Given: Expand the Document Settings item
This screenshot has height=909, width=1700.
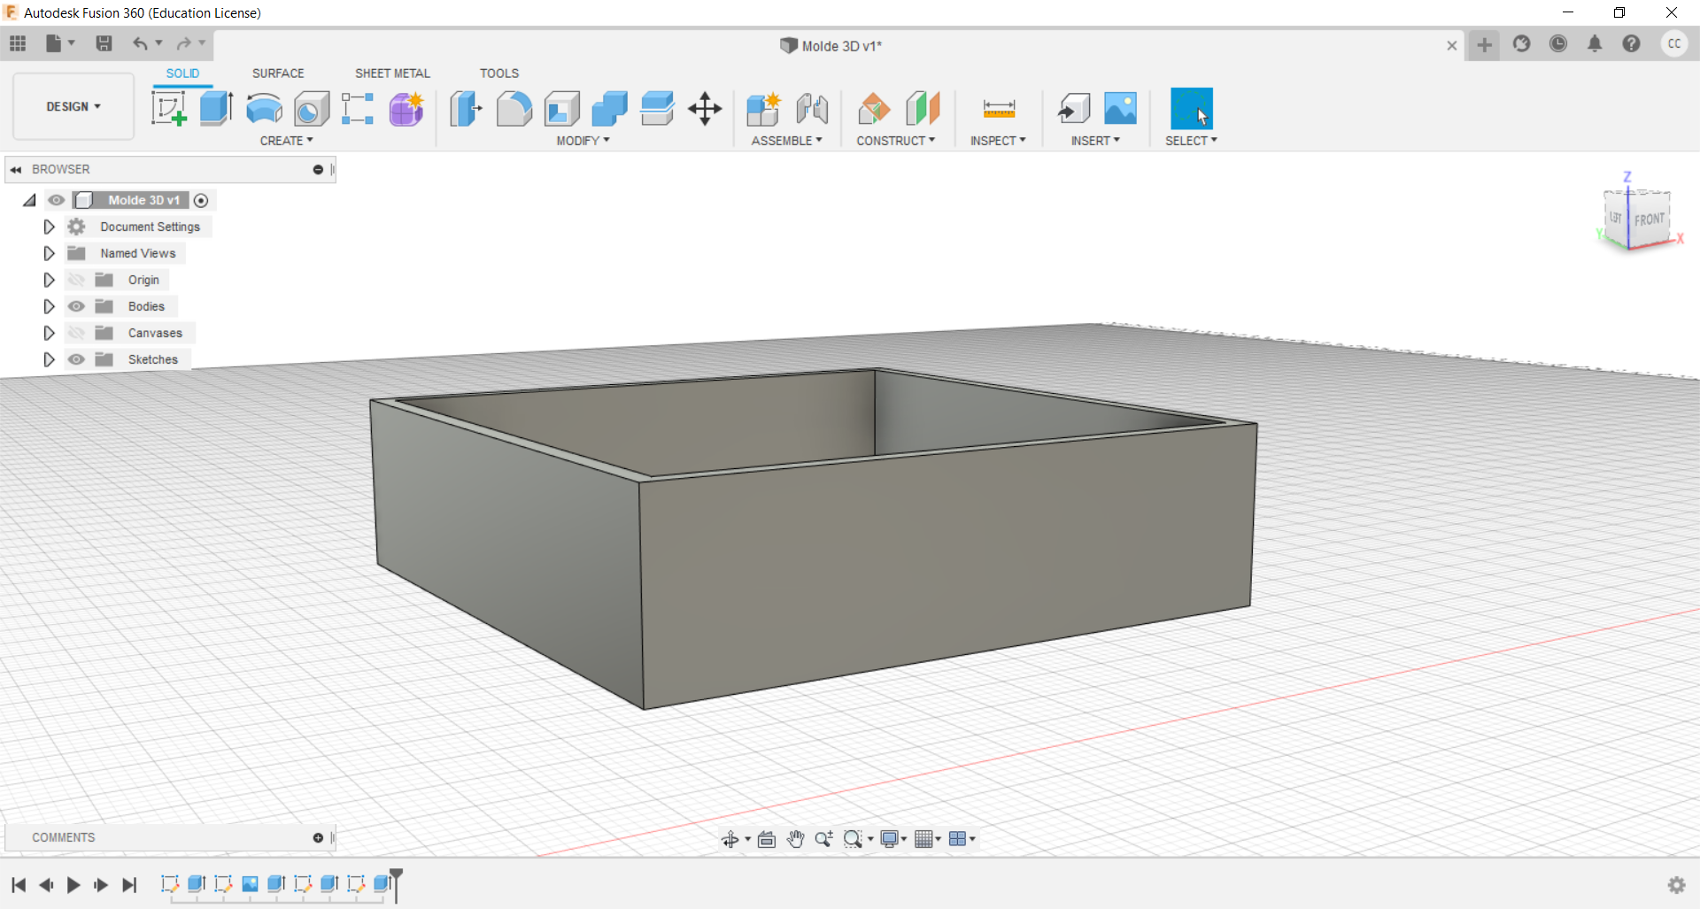Looking at the screenshot, I should click(49, 227).
